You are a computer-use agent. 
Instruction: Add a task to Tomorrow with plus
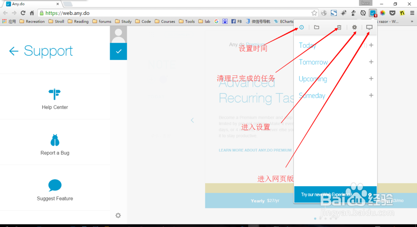pyautogui.click(x=371, y=62)
